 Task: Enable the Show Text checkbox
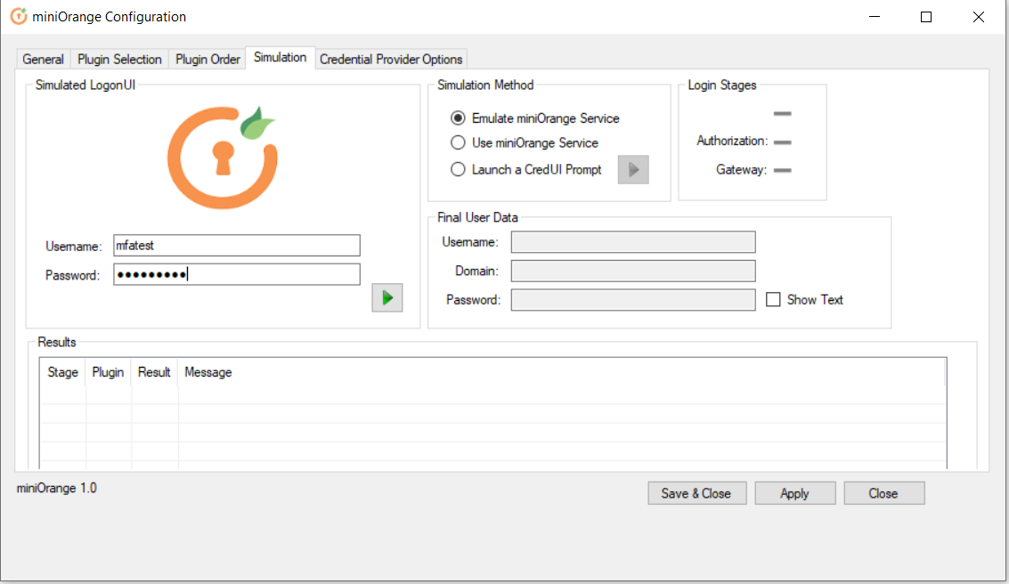pyautogui.click(x=774, y=300)
